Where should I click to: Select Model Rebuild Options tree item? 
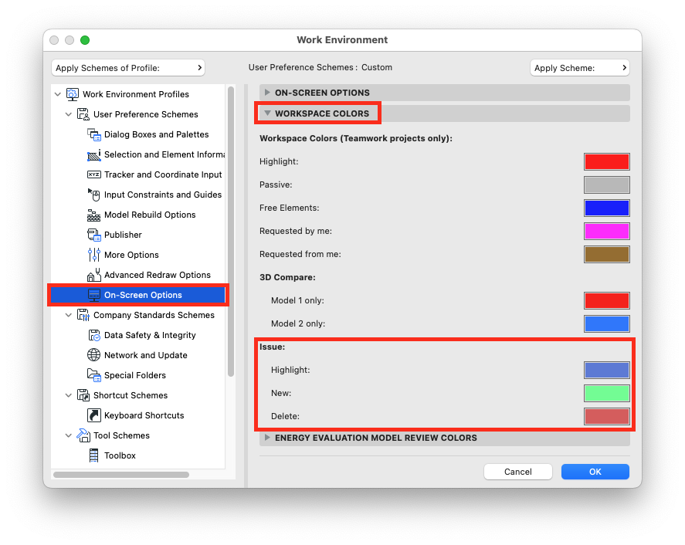point(150,215)
